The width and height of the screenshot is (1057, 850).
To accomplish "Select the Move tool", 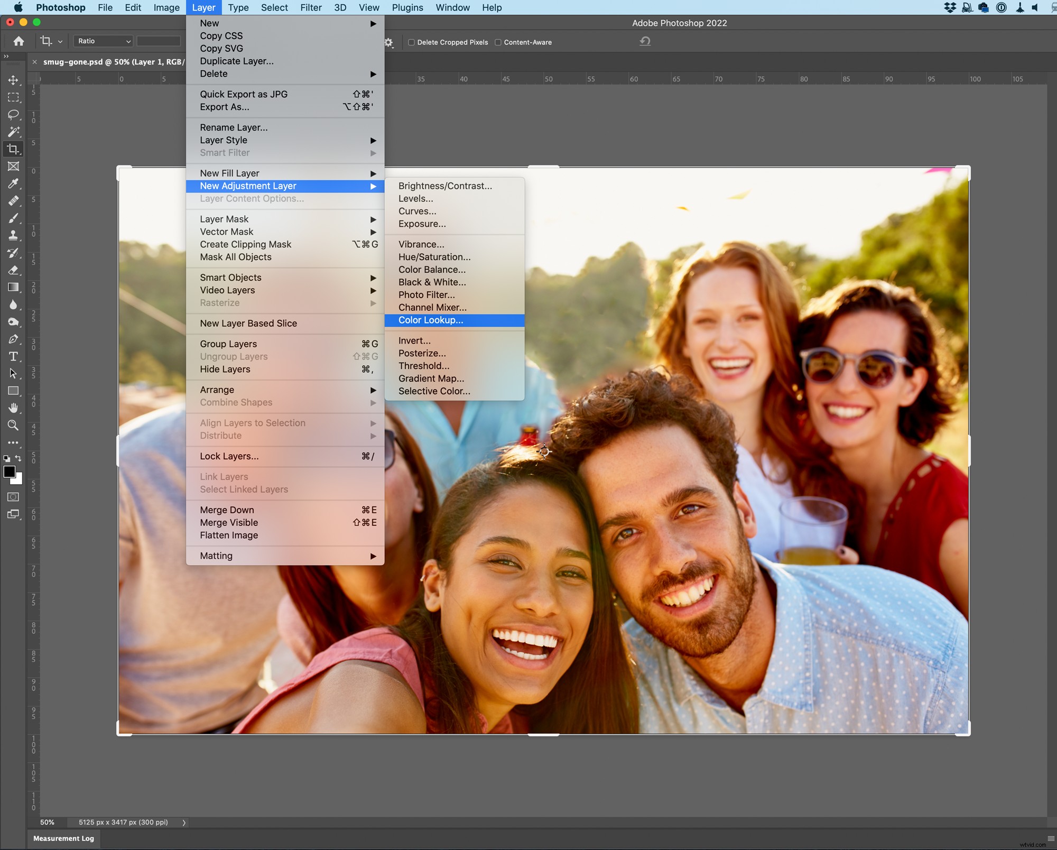I will pyautogui.click(x=13, y=80).
